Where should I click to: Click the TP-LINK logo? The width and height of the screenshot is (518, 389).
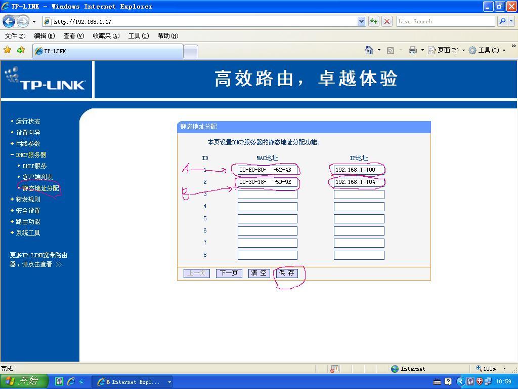(x=45, y=80)
